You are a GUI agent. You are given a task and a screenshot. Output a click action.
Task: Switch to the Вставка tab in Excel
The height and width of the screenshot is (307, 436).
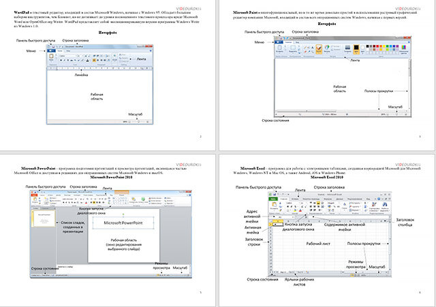tap(295, 199)
